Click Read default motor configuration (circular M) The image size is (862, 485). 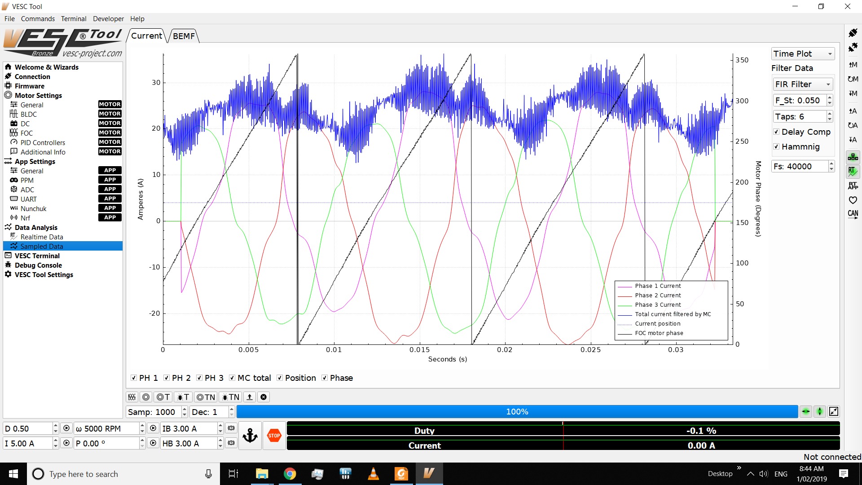point(853,79)
